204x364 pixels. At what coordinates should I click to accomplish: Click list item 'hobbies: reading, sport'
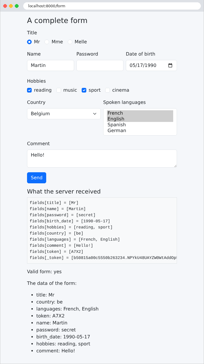tap(63, 344)
